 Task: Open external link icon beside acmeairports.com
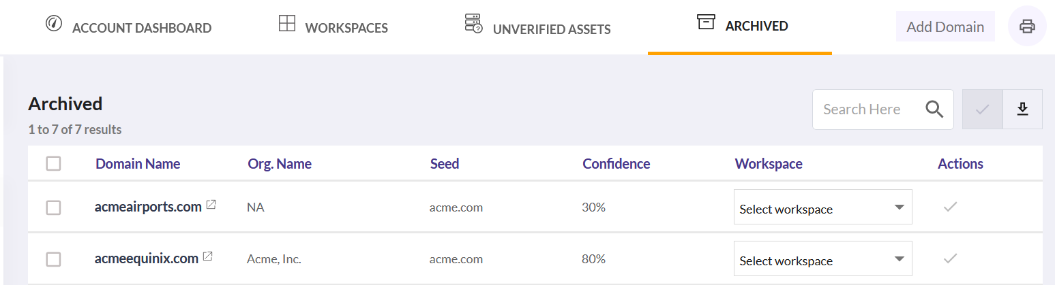(x=211, y=205)
